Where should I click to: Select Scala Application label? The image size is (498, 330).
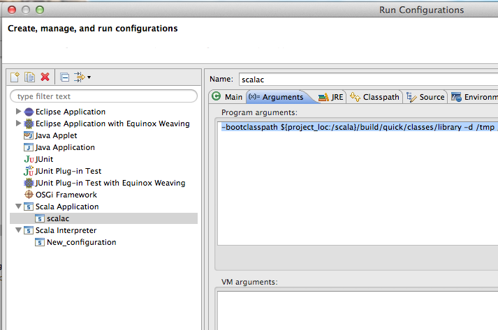coord(67,207)
